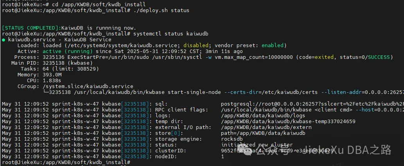
Task: Click 'initialized new cluster' status value
Action: (x=257, y=145)
